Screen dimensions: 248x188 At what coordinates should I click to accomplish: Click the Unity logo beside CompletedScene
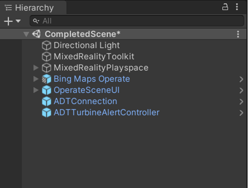point(36,34)
